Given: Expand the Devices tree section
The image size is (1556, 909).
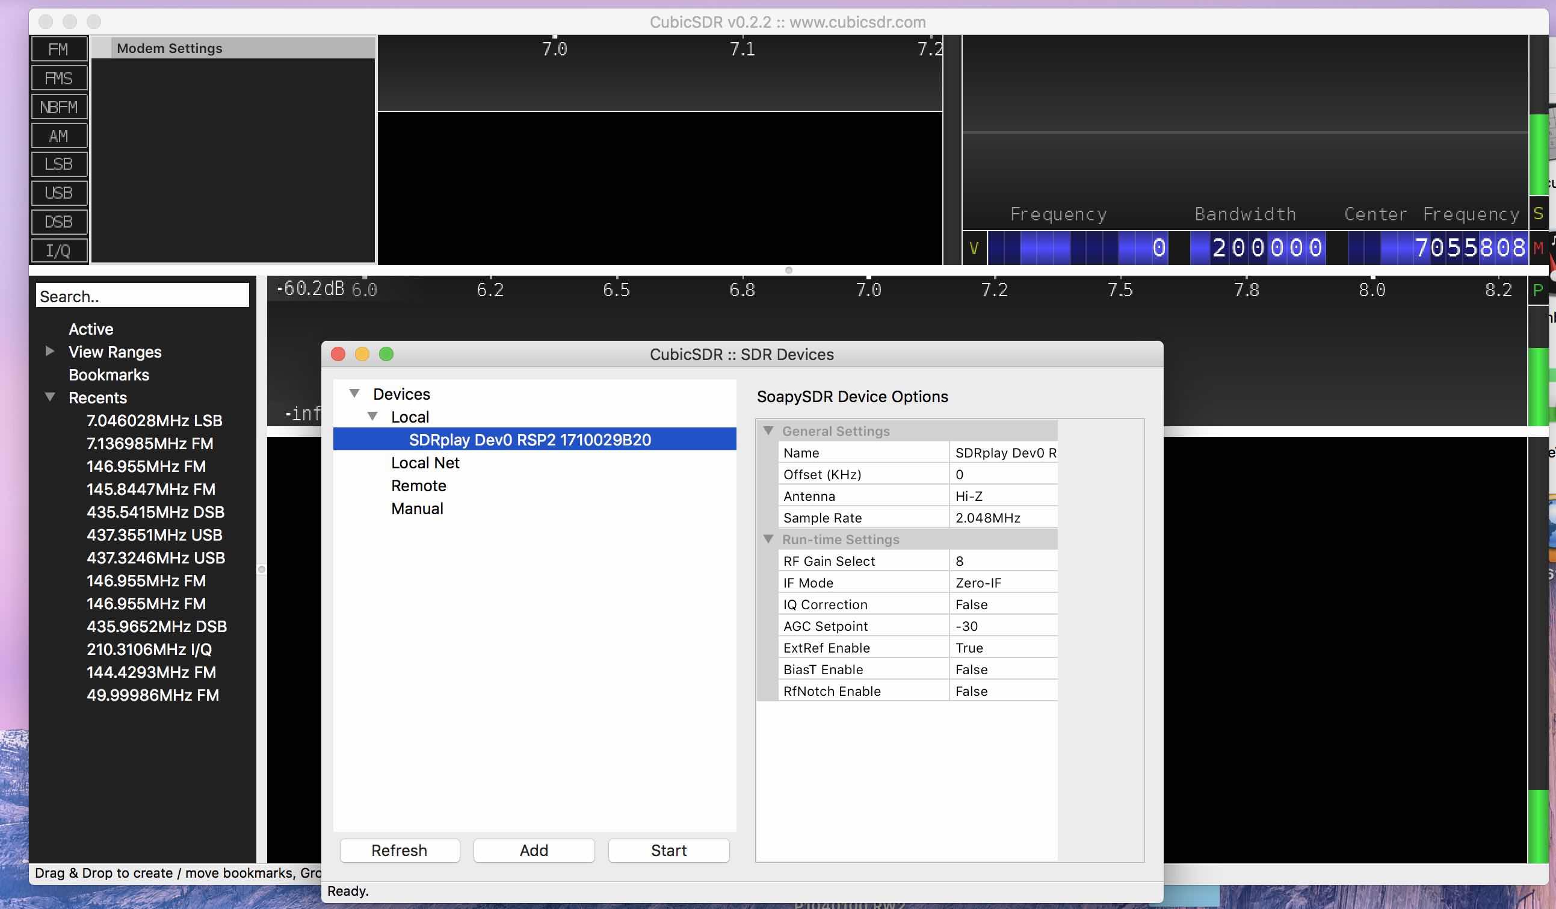Looking at the screenshot, I should click(x=354, y=393).
